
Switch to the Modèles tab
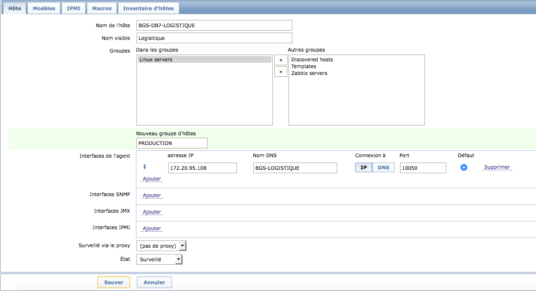44,8
